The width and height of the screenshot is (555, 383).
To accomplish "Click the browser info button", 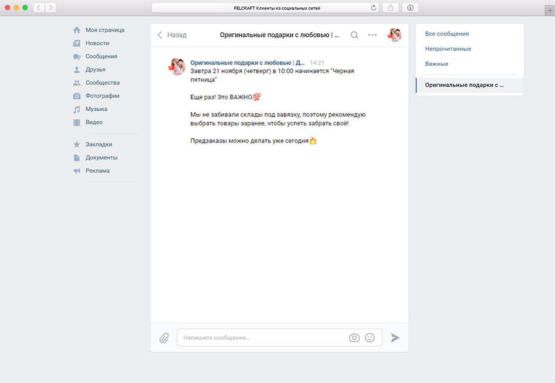I will tap(411, 8).
